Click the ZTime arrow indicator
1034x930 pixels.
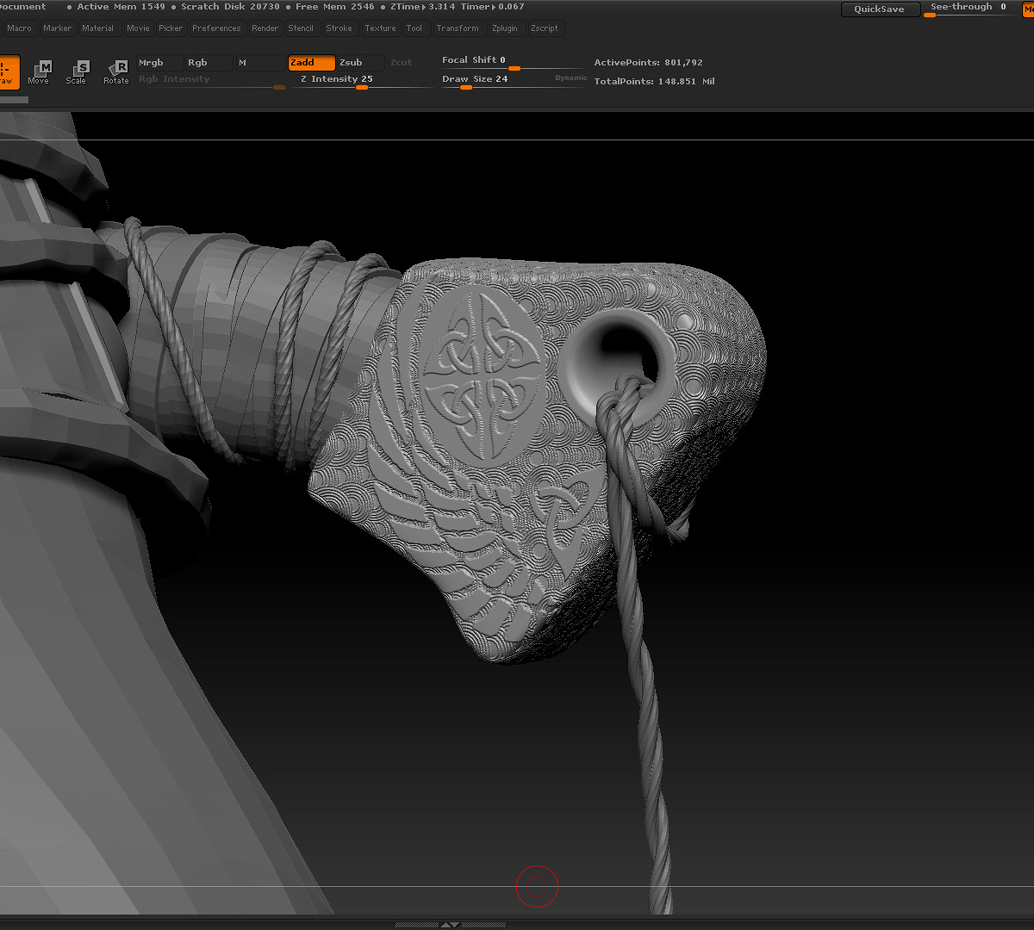tap(422, 7)
